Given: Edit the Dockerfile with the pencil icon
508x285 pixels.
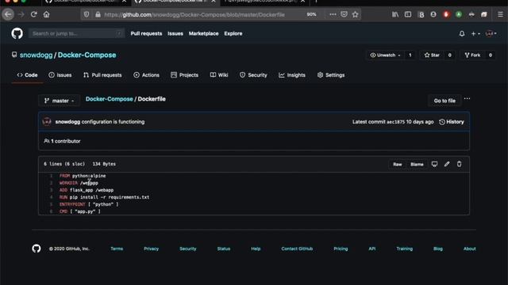Looking at the screenshot, I should coord(447,164).
